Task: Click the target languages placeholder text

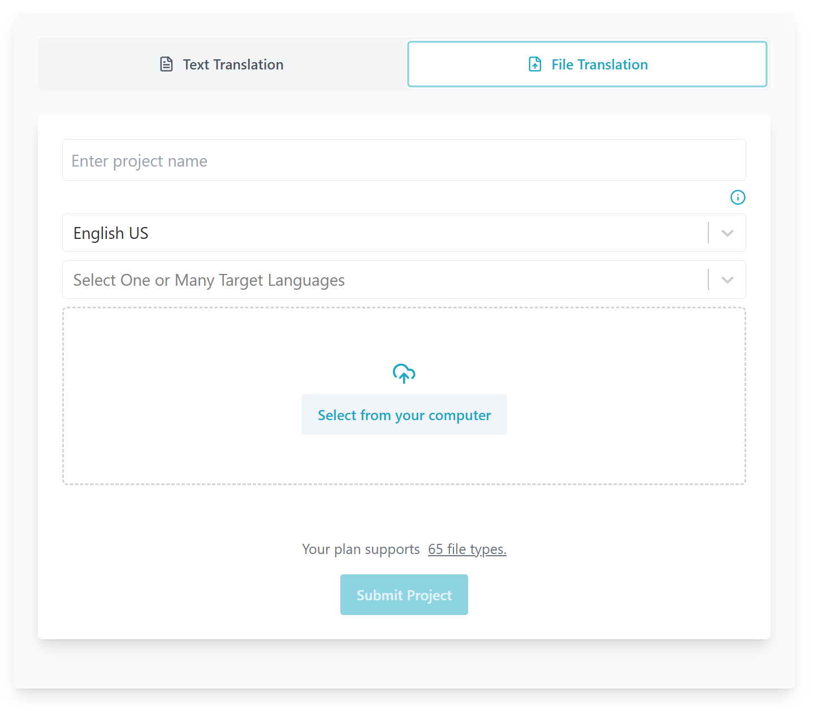Action: [x=209, y=280]
